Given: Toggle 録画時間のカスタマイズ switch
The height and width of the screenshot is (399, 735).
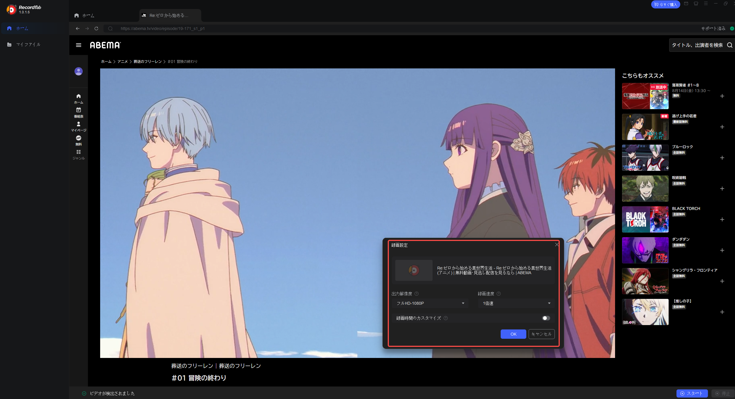Looking at the screenshot, I should pos(546,318).
